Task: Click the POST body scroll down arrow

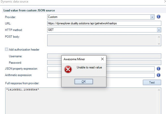Action: 159,44
